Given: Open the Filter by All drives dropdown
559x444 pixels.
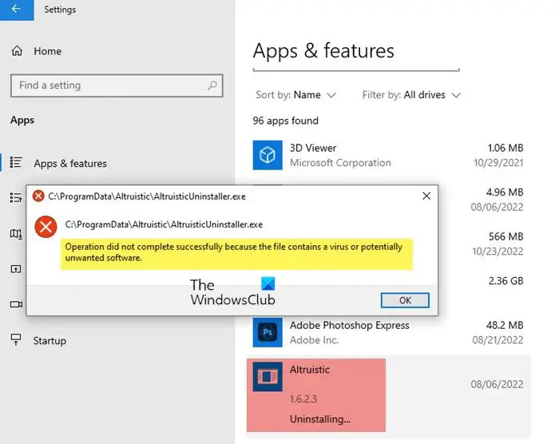Looking at the screenshot, I should coord(411,95).
